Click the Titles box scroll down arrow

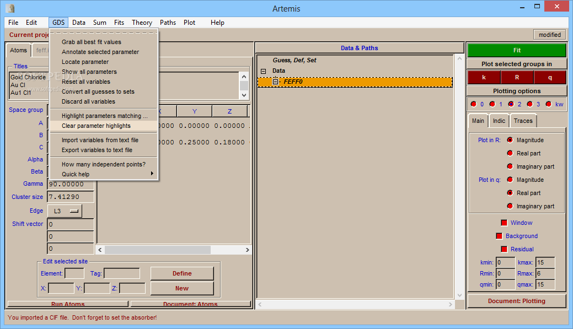coord(244,95)
